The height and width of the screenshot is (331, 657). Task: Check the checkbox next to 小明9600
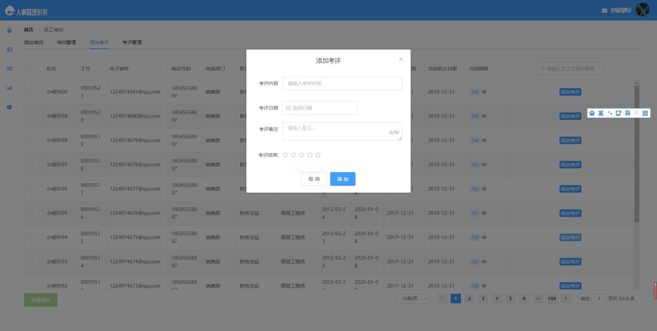click(x=30, y=92)
